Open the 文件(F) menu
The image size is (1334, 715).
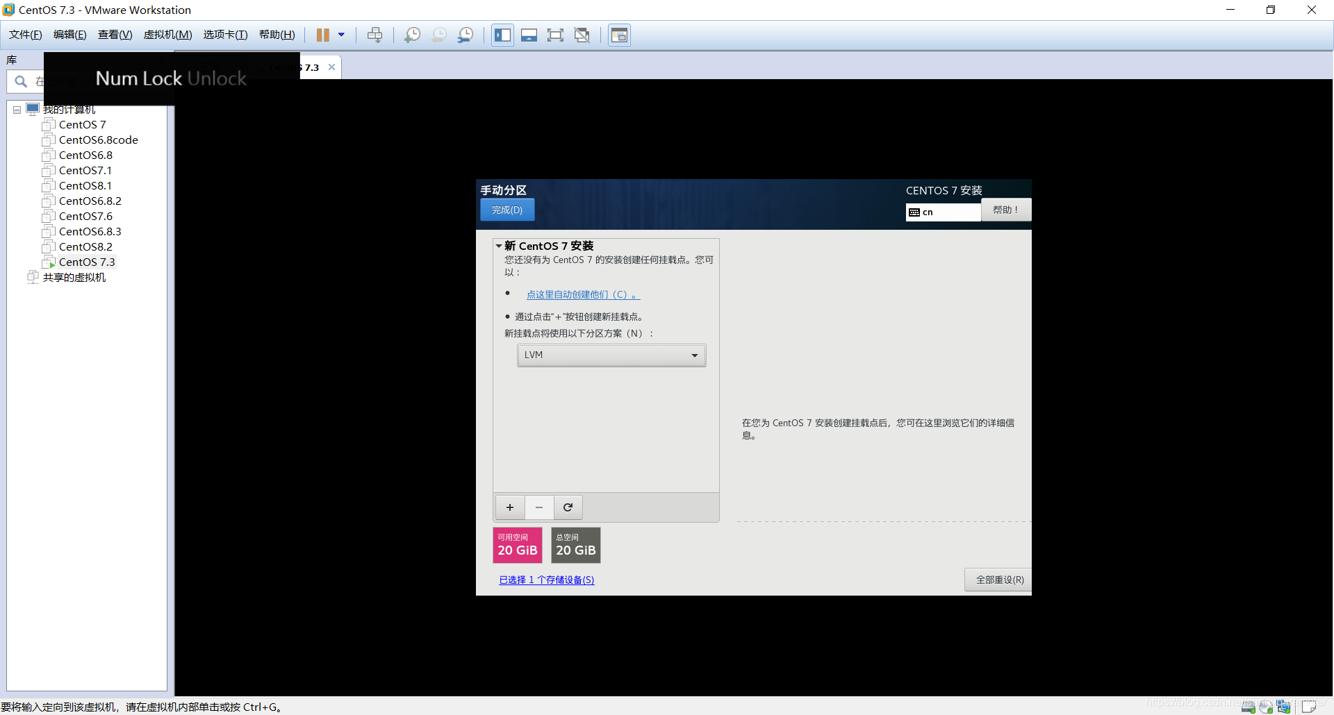pyautogui.click(x=26, y=35)
